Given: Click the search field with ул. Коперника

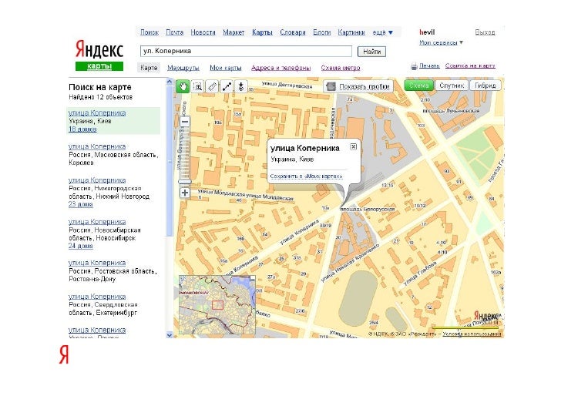Looking at the screenshot, I should [246, 51].
